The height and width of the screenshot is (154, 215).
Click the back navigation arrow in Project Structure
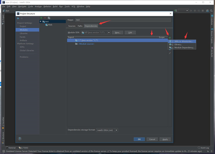pos(18,18)
